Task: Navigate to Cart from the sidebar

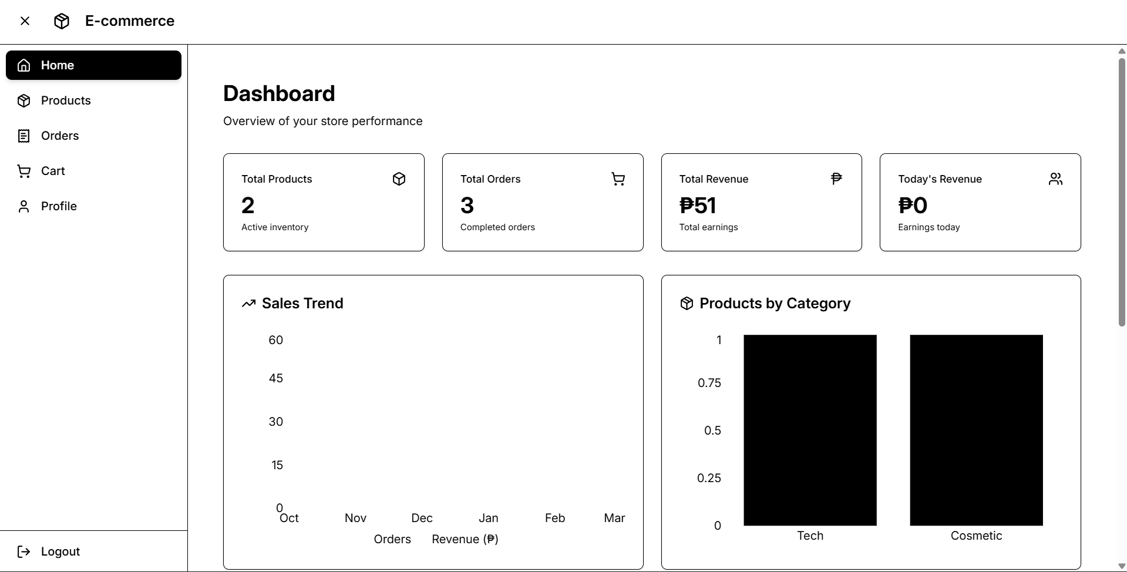Action: [53, 171]
